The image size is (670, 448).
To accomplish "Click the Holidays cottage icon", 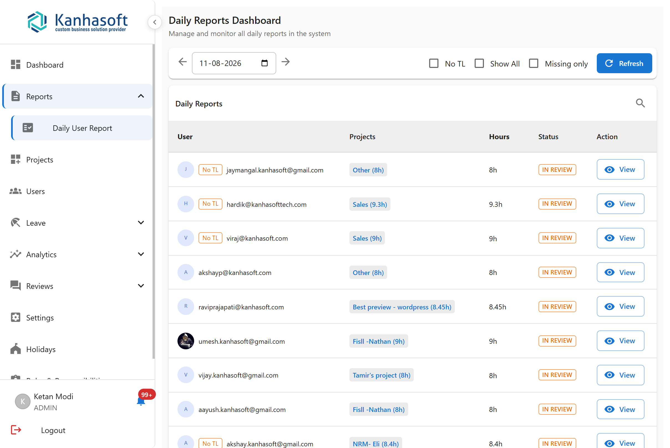I will (16, 349).
